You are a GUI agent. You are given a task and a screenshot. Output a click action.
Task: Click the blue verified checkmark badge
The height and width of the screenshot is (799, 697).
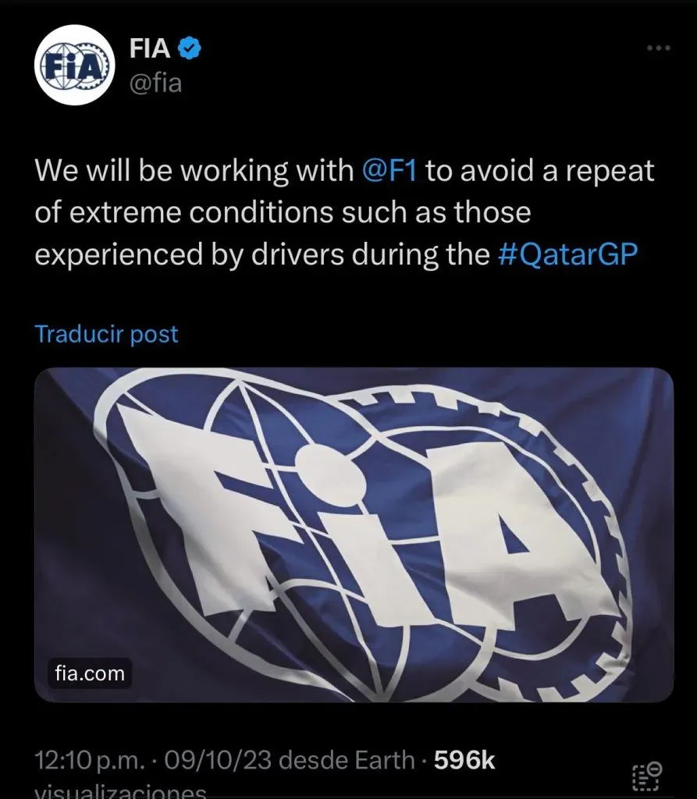(189, 48)
